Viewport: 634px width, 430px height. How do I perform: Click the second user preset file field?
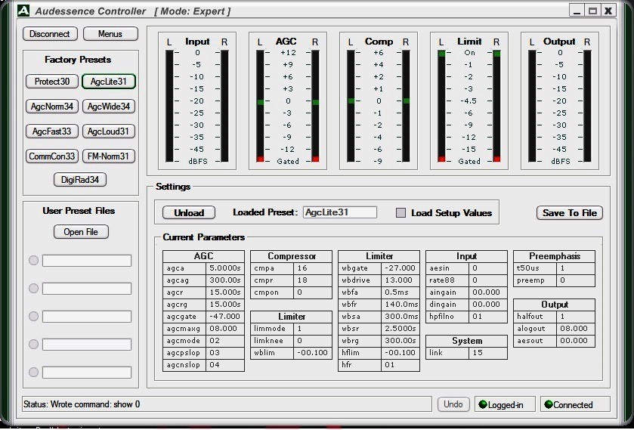87,289
